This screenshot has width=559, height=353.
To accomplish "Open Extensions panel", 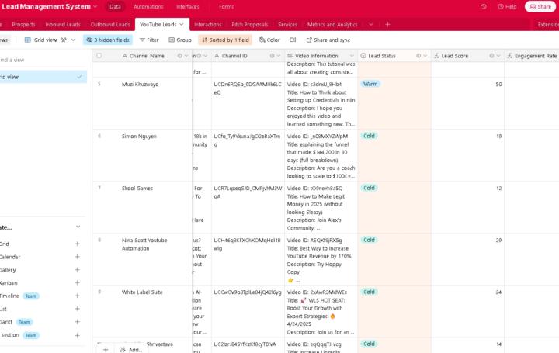I will pos(548,25).
